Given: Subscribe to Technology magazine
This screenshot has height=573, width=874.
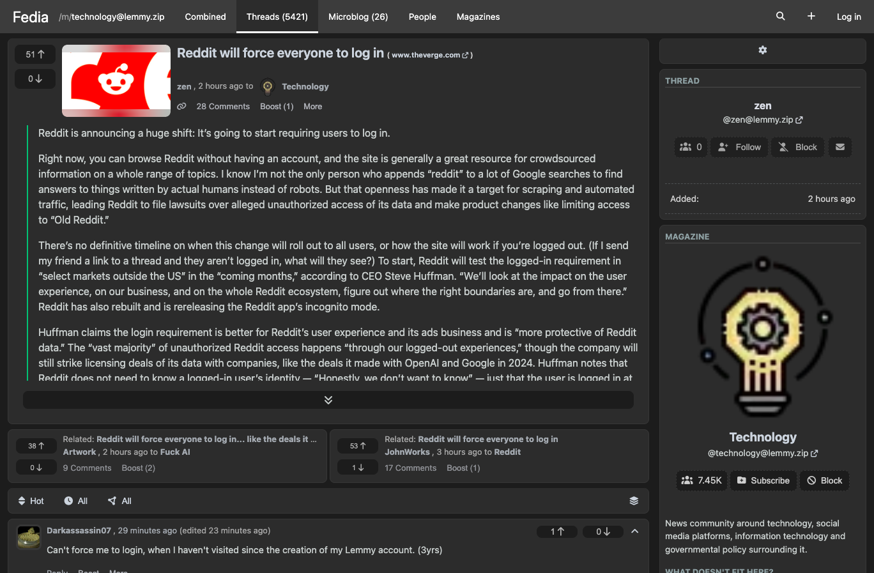Looking at the screenshot, I should tap(763, 480).
